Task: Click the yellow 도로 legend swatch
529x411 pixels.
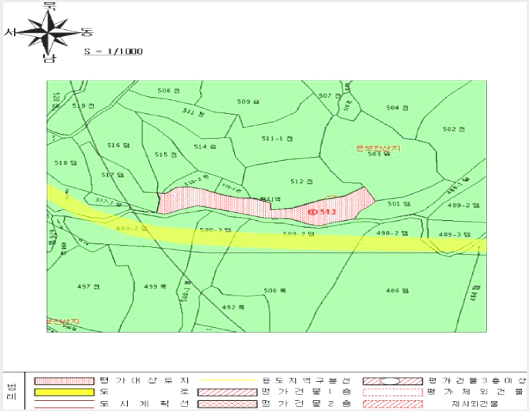Action: pyautogui.click(x=64, y=392)
